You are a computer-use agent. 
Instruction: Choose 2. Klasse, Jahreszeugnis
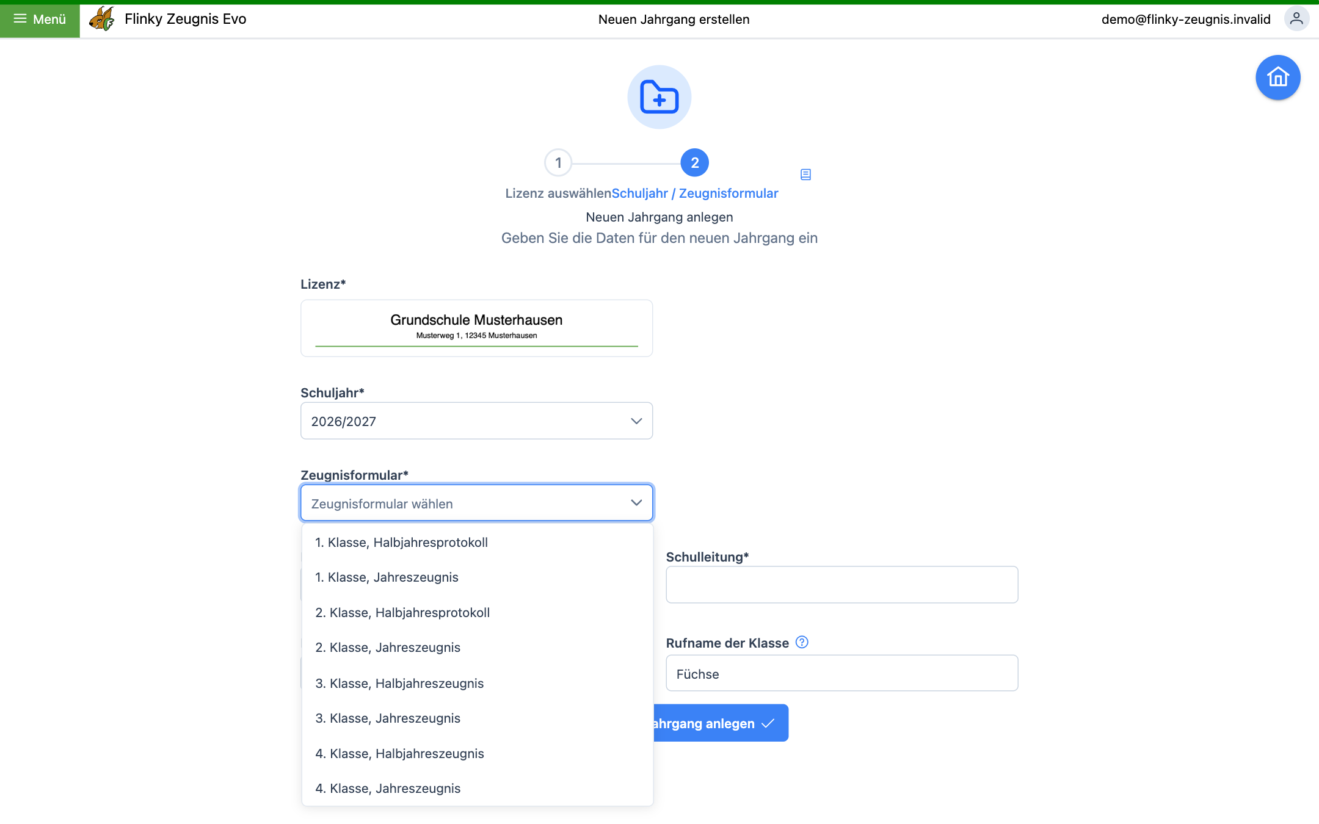478,648
